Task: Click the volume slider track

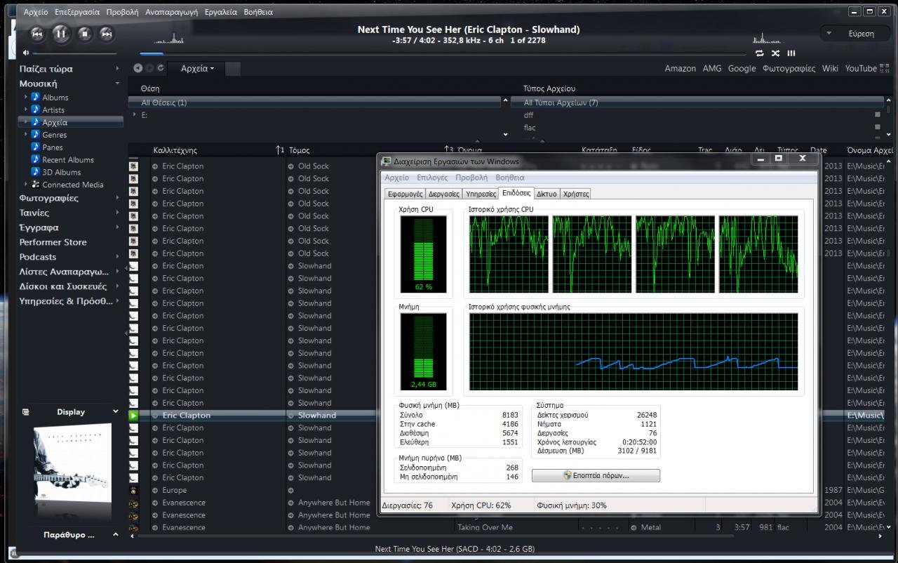Action: pyautogui.click(x=74, y=53)
